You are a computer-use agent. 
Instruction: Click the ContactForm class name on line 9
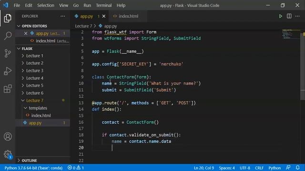[x=120, y=77]
